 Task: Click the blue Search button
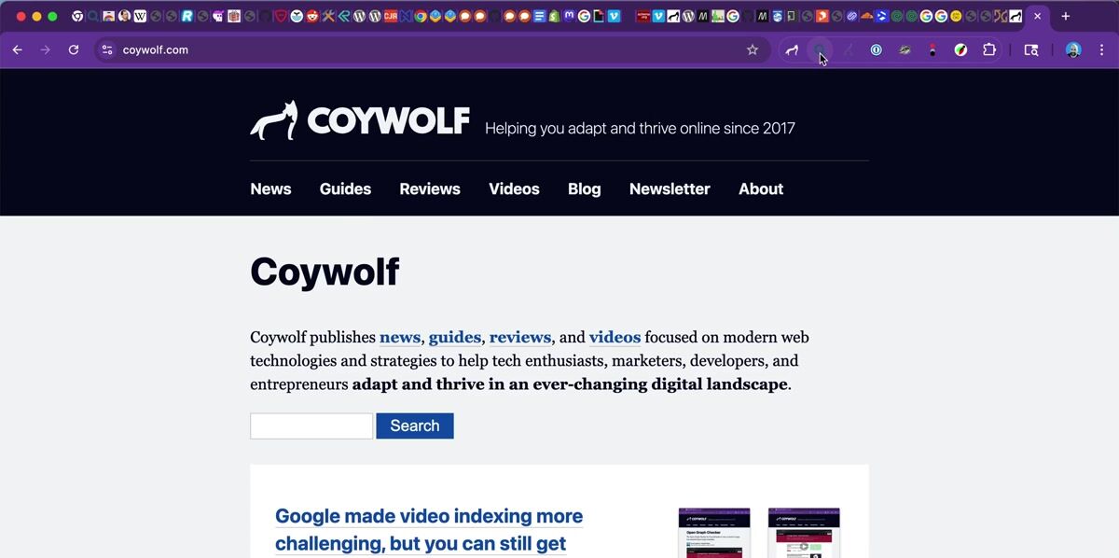tap(415, 426)
